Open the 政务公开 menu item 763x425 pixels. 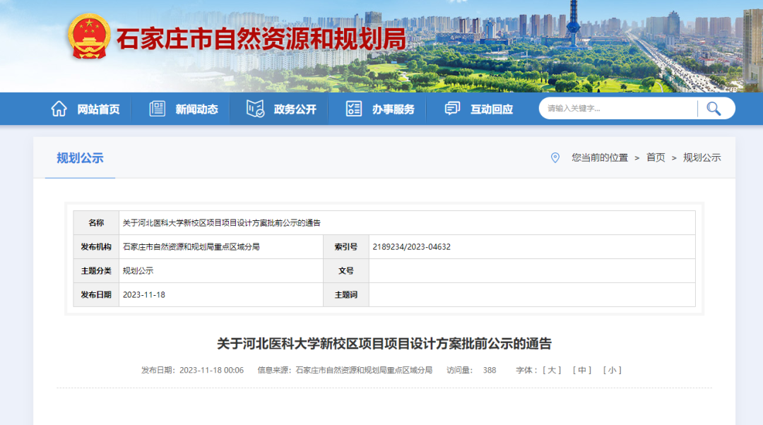tap(295, 109)
